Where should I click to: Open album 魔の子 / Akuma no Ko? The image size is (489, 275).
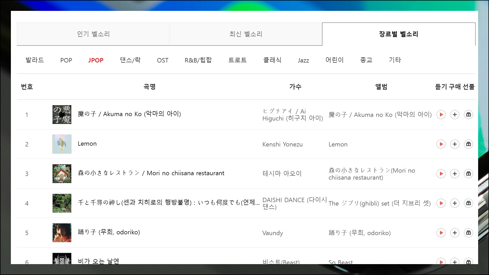tap(380, 115)
